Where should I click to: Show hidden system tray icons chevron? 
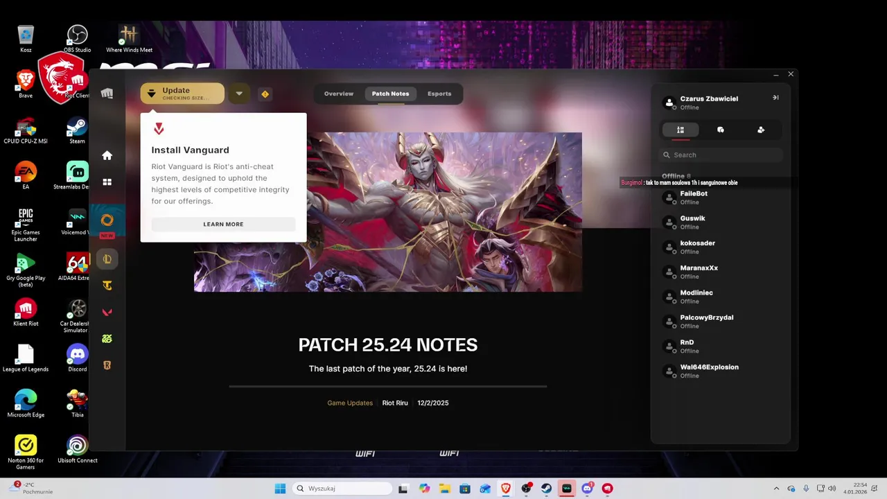(776, 489)
